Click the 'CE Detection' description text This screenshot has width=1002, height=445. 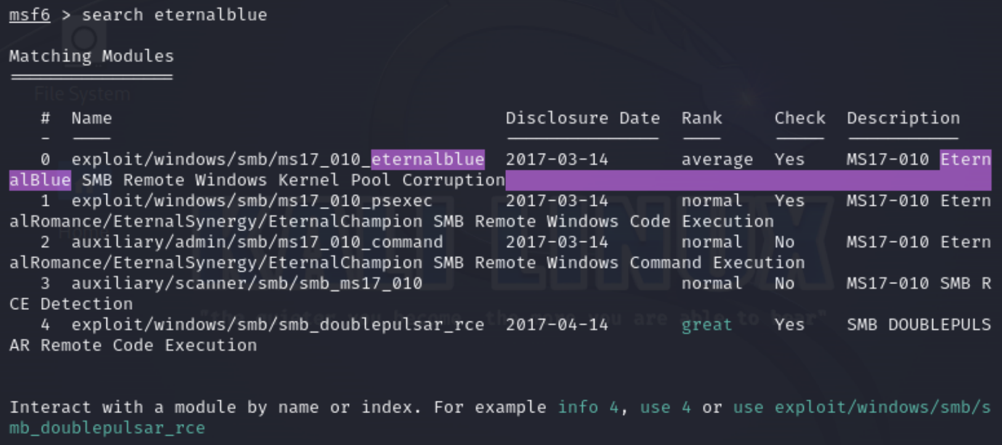(71, 304)
